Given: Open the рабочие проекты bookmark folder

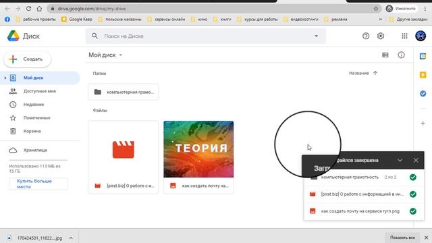Looking at the screenshot, I should pos(36,20).
